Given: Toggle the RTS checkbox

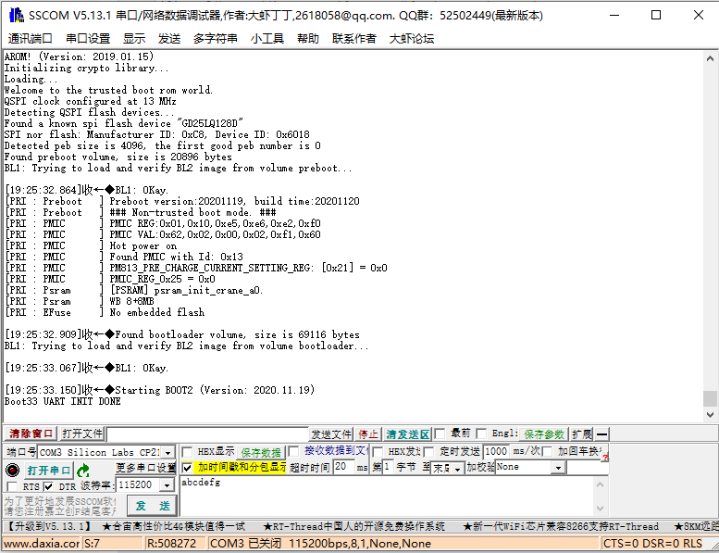Looking at the screenshot, I should click(x=12, y=486).
